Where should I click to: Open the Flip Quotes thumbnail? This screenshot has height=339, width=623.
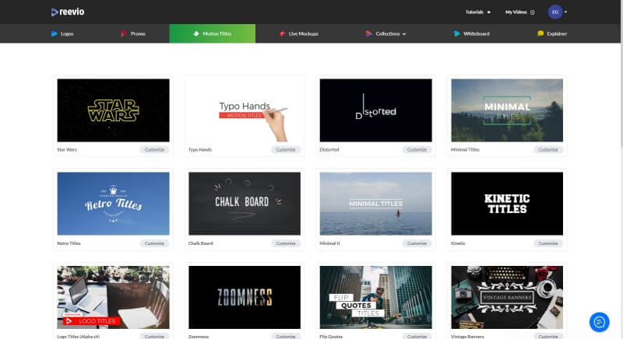pos(376,297)
